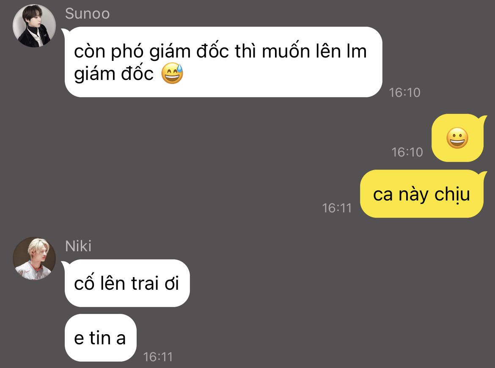Click the Sunoo sender name
The height and width of the screenshot is (368, 495).
coord(87,14)
